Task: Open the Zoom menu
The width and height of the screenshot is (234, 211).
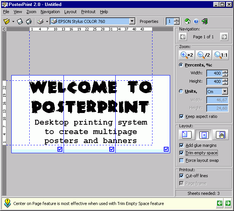Action: pos(31,12)
